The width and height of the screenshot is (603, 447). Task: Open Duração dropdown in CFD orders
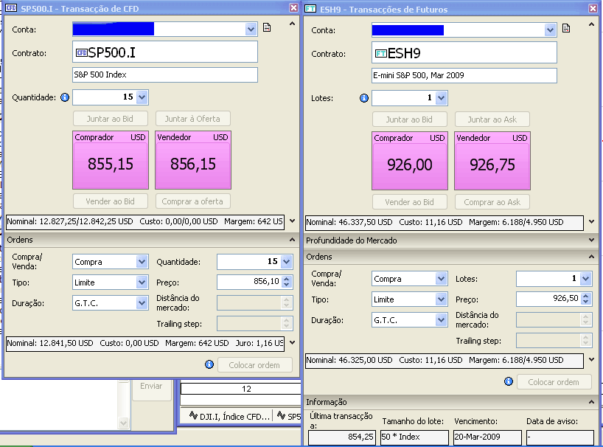(x=142, y=303)
